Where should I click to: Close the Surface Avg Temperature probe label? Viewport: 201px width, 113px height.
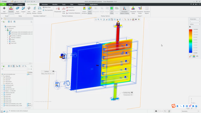(132, 93)
